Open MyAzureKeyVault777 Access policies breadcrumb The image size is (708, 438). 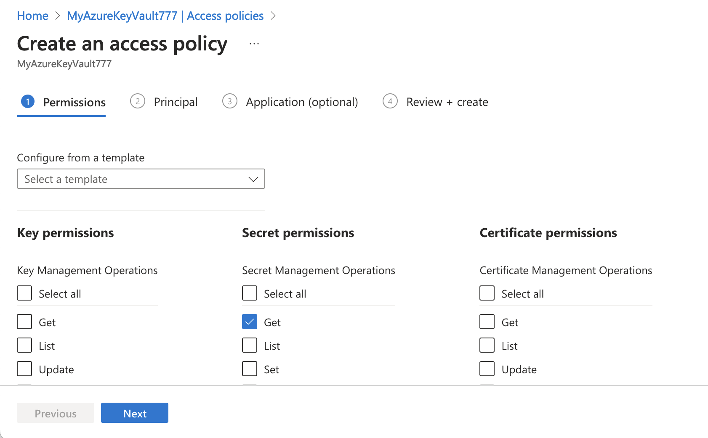[165, 16]
